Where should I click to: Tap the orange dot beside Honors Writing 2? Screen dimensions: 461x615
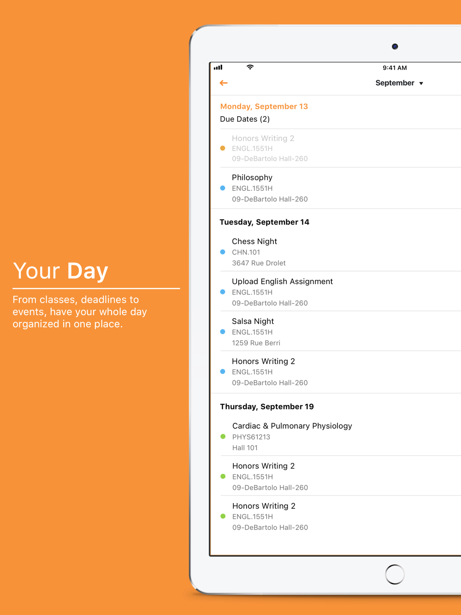223,148
